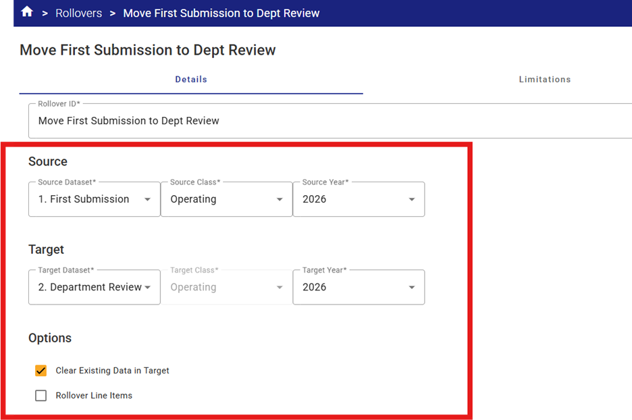The height and width of the screenshot is (420, 632).
Task: Click the Source Year dropdown arrow
Action: click(412, 200)
